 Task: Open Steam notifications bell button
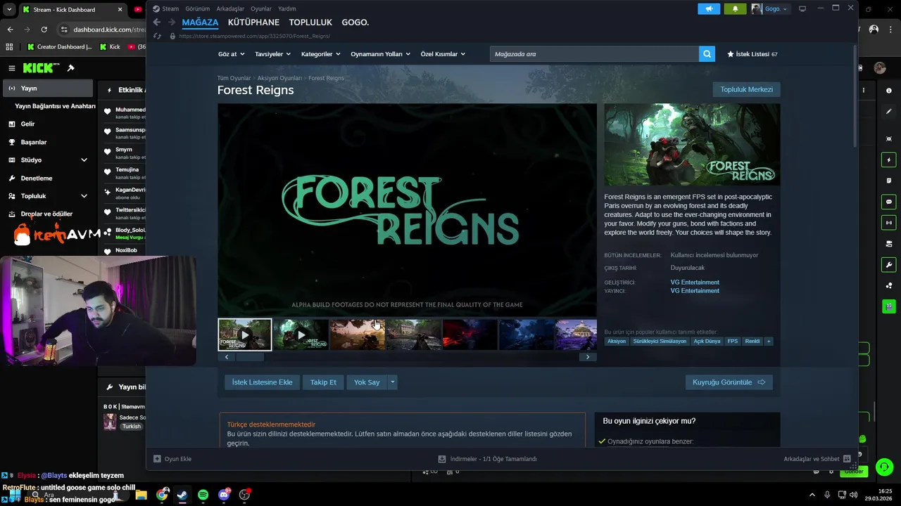pos(736,8)
